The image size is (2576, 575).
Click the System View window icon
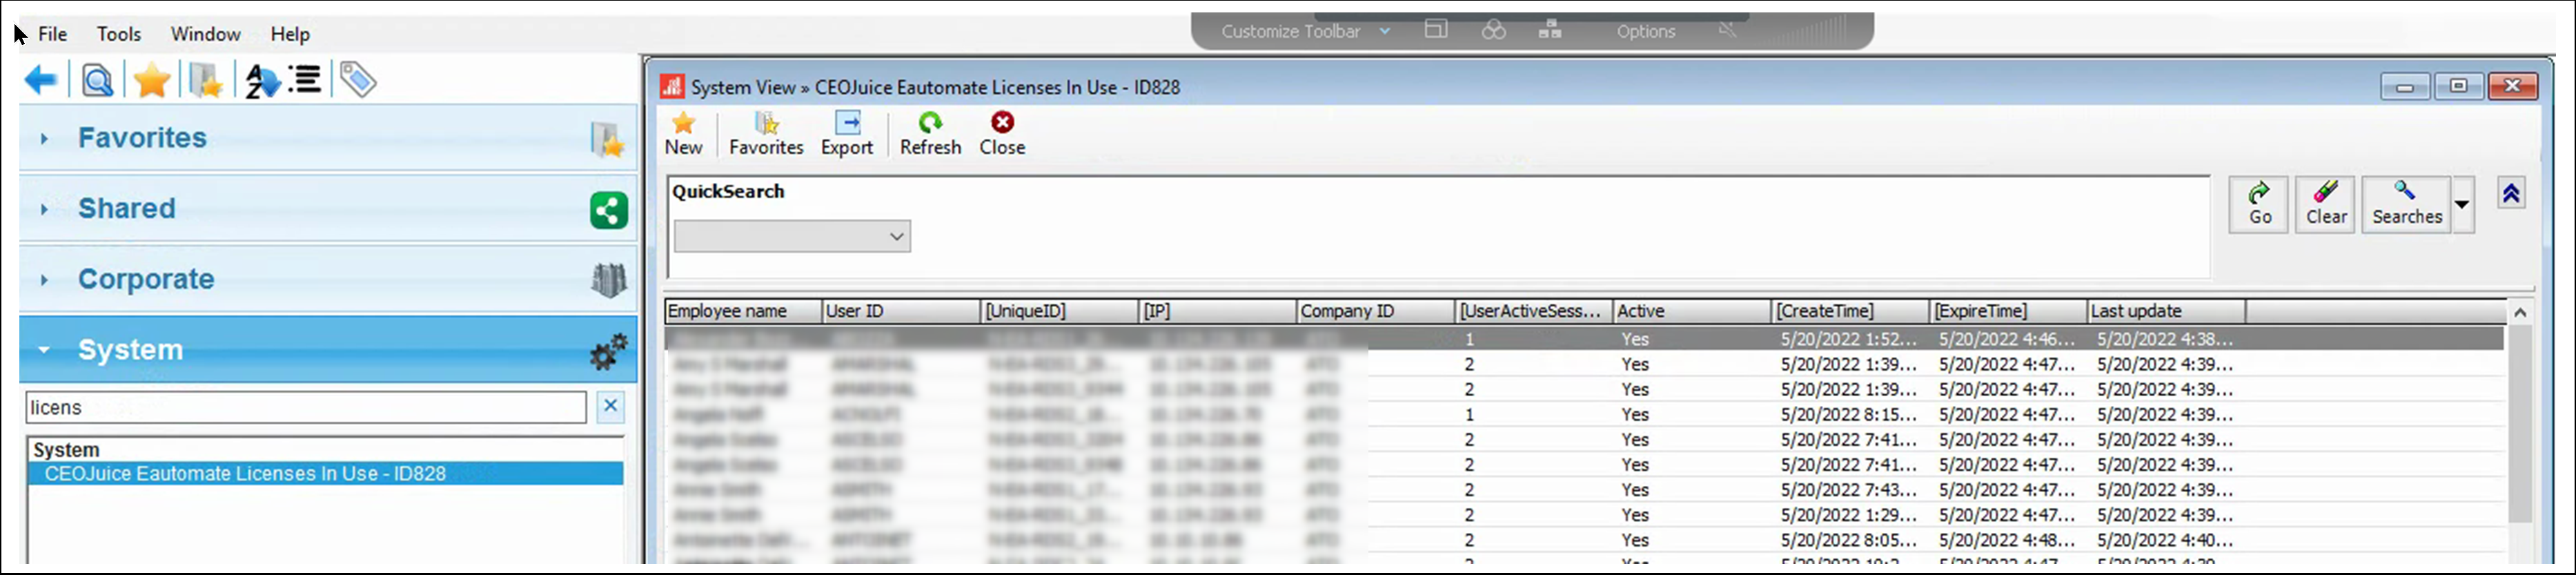tap(672, 87)
